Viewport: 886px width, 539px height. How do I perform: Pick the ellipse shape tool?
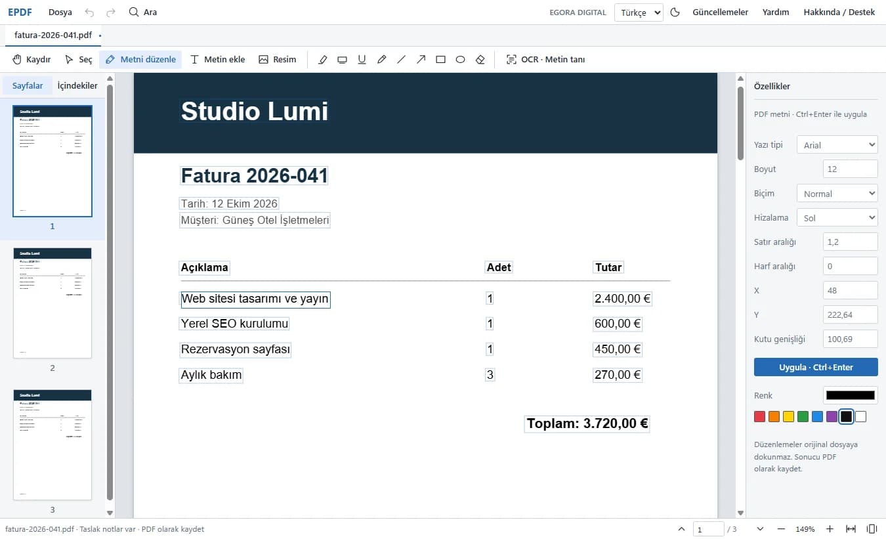click(460, 60)
